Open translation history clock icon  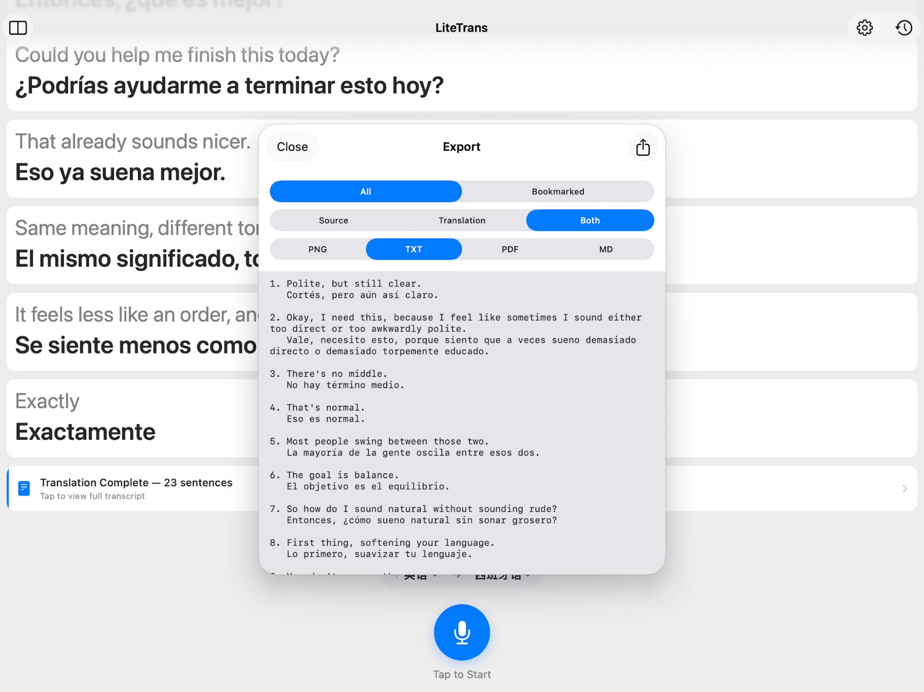(904, 28)
